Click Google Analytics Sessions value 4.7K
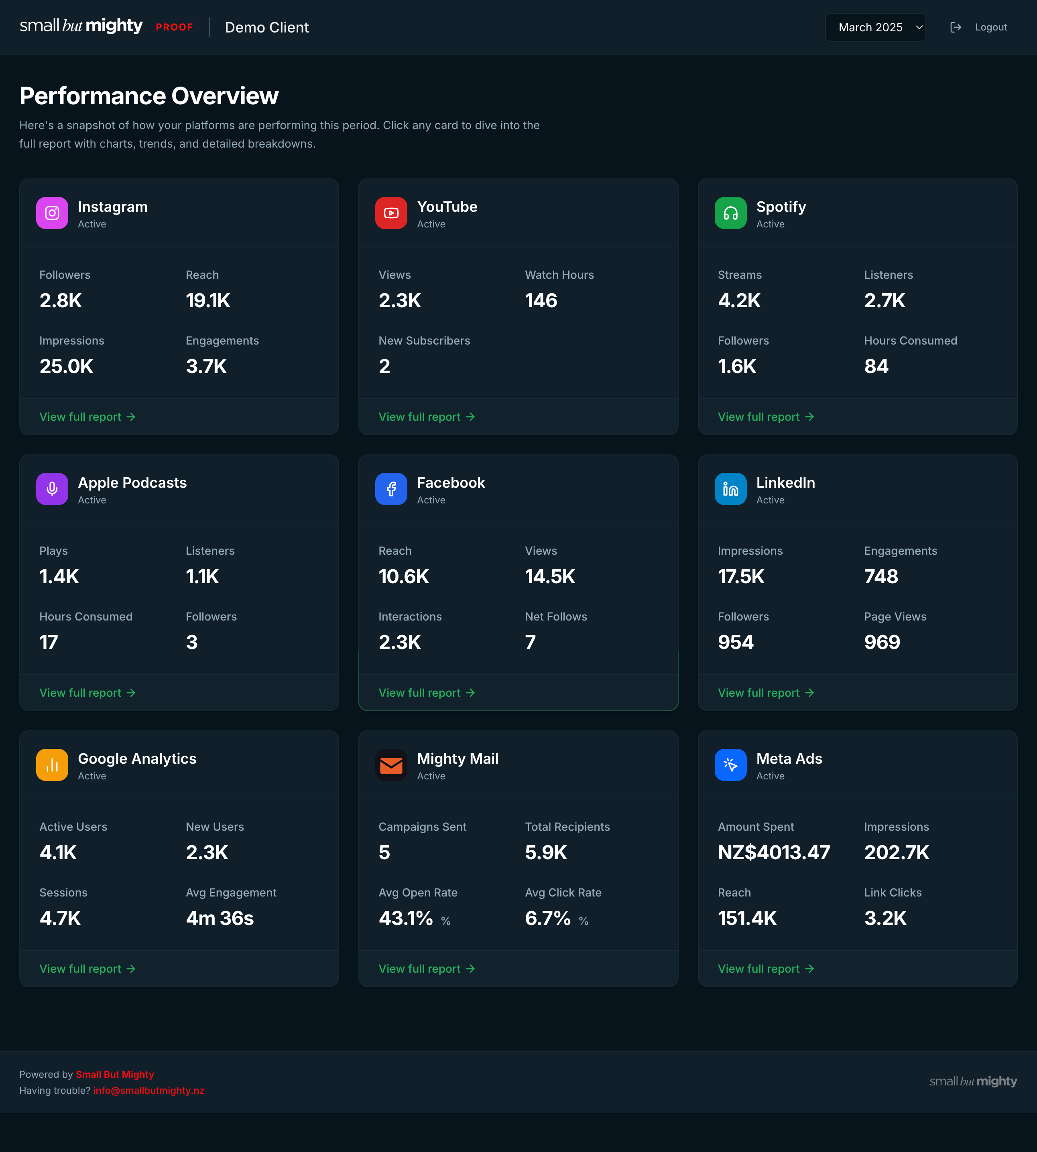Screen dimensions: 1037x1152 click(60, 918)
